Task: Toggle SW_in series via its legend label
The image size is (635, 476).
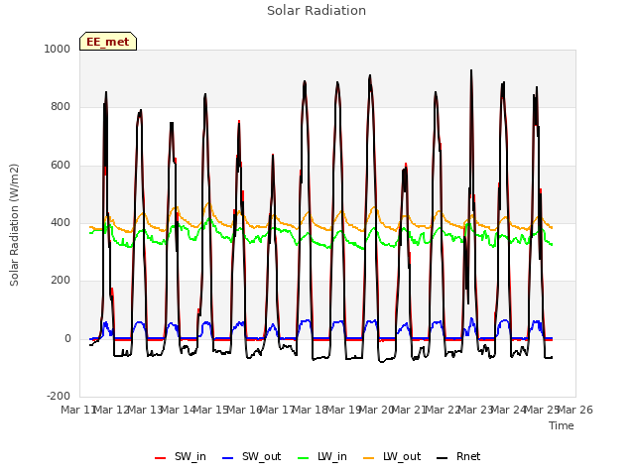Action: coord(190,456)
